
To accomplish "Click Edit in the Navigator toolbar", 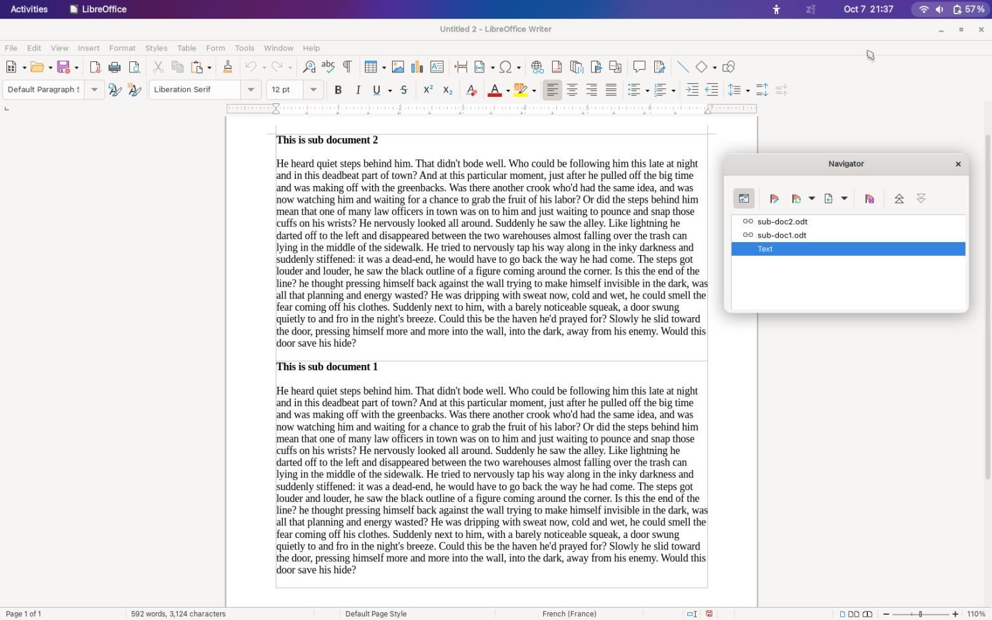I will click(x=774, y=198).
